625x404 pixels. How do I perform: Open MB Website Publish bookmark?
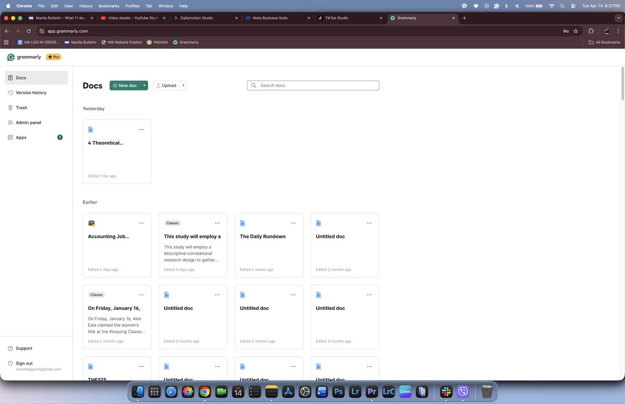121,42
